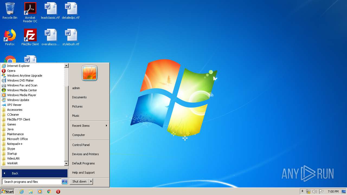Open Control Panel
Screen dimensions: 347x195
coord(89,145)
